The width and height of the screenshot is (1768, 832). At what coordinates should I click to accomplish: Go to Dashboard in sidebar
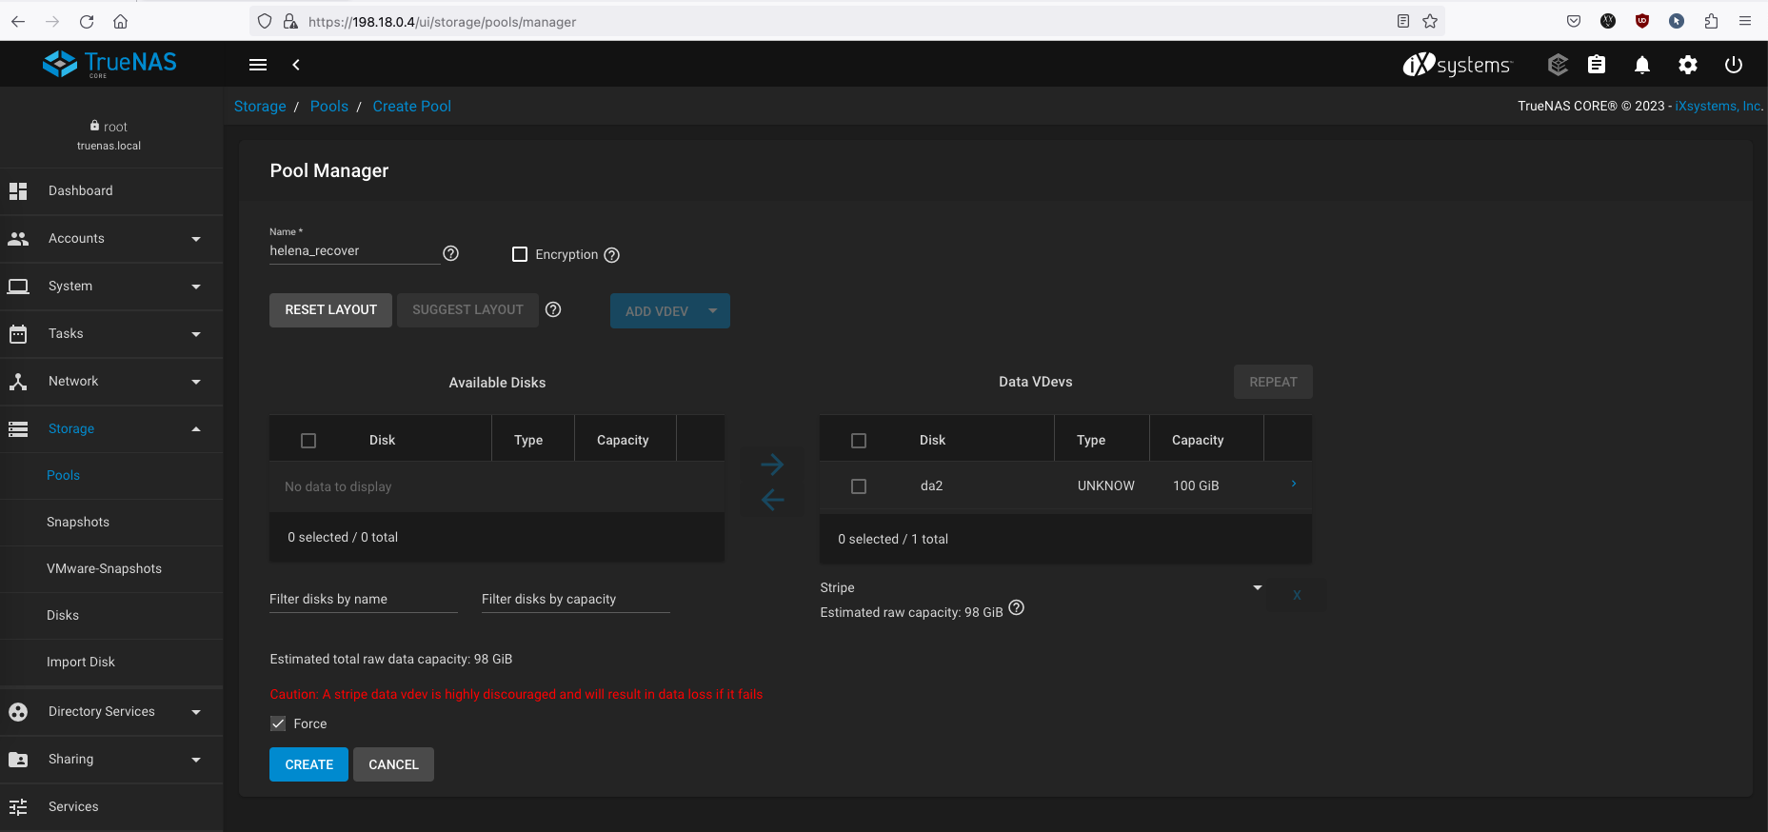click(x=81, y=191)
